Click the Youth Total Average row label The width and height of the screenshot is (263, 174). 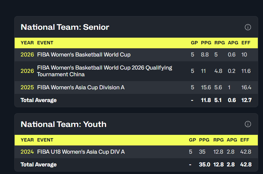coord(39,165)
